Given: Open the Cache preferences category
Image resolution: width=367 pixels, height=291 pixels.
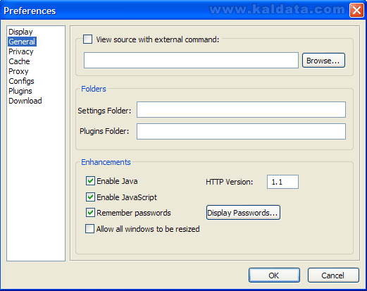Looking at the screenshot, I should 19,61.
